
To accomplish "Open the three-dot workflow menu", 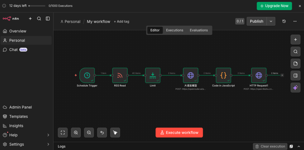I will point(295,21).
